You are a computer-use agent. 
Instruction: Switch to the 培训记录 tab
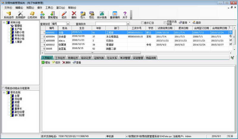coord(86,58)
